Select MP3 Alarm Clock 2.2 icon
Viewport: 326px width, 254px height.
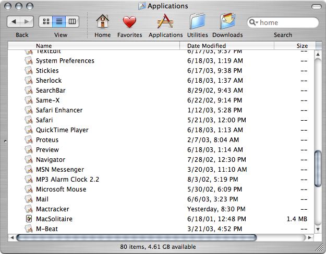coord(29,180)
